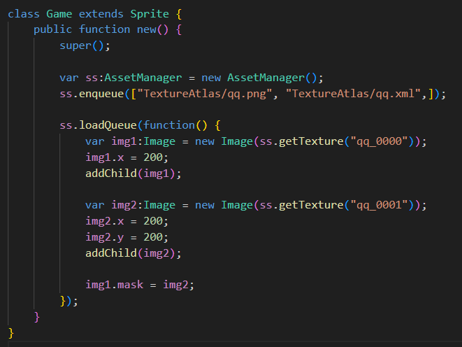Click the final closing brace of class
The height and width of the screenshot is (347, 462).
point(10,332)
